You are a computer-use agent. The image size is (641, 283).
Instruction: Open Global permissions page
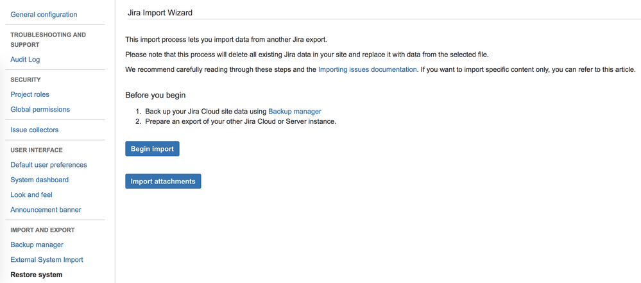click(x=40, y=110)
